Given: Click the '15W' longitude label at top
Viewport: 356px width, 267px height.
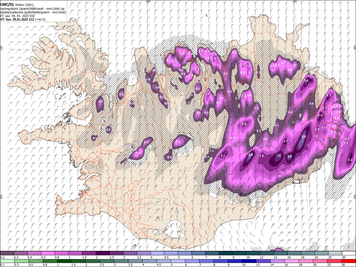Looking at the screenshot, I should [295, 1].
